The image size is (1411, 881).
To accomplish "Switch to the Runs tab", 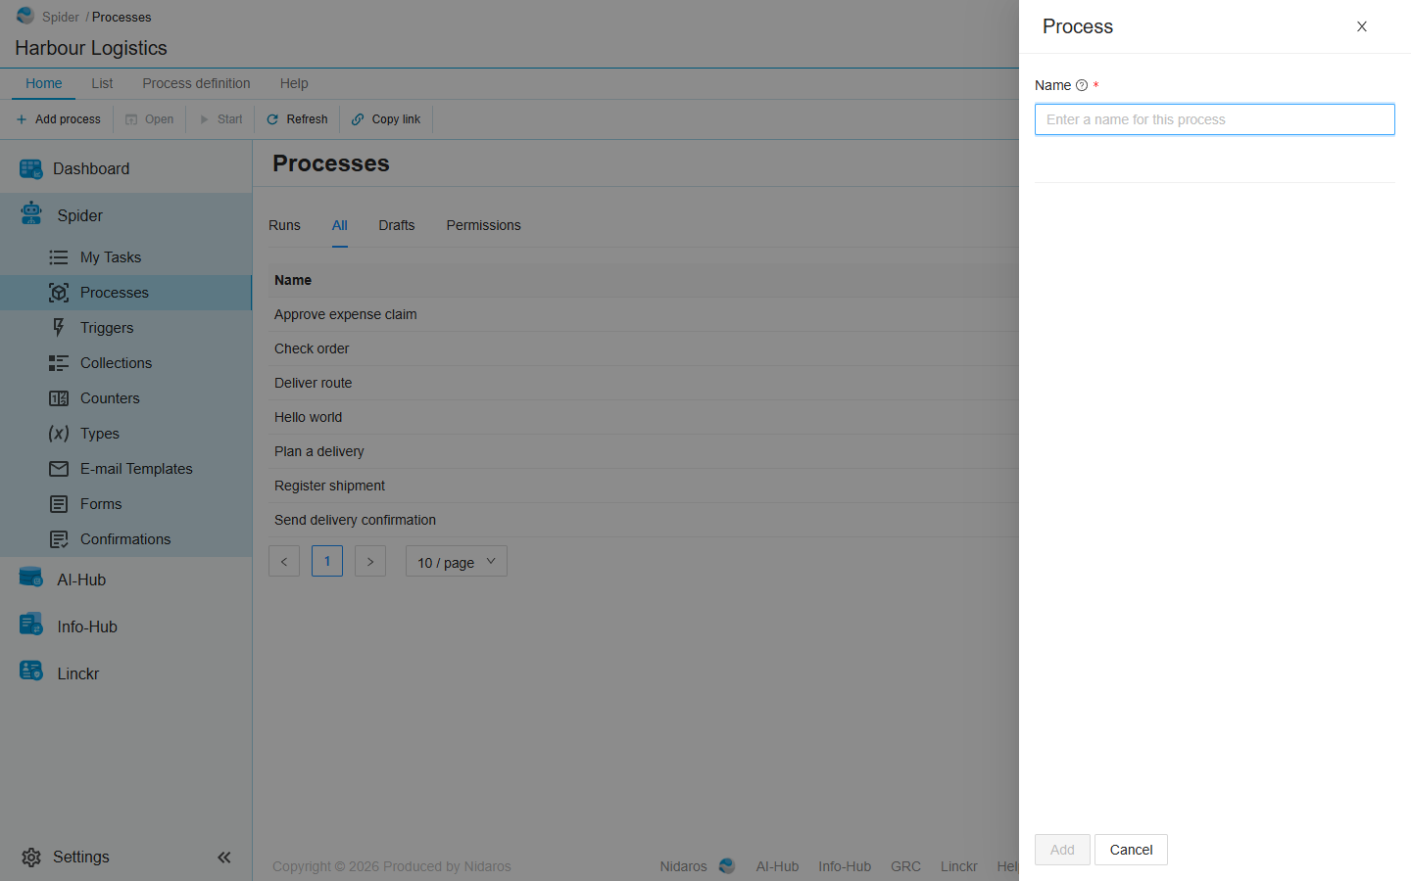I will coord(284,225).
